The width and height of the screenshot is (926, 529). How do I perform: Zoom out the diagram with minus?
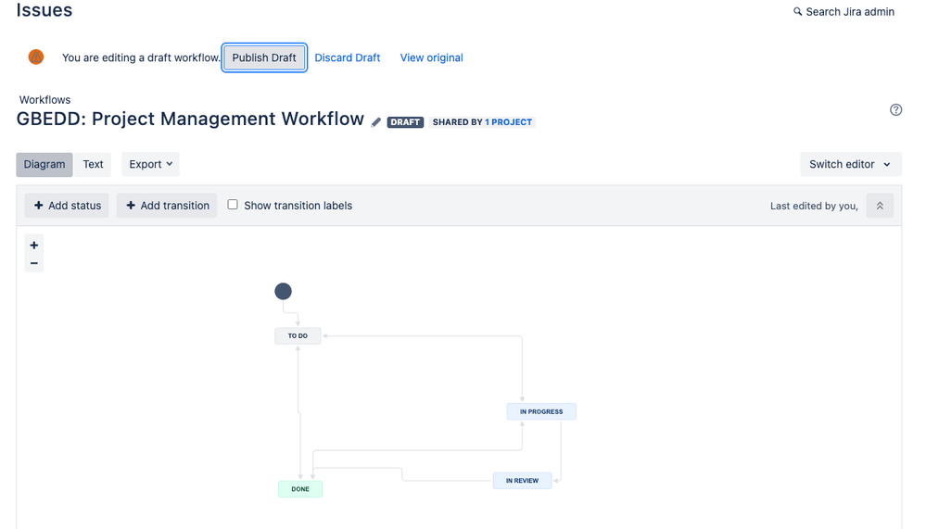pos(34,263)
